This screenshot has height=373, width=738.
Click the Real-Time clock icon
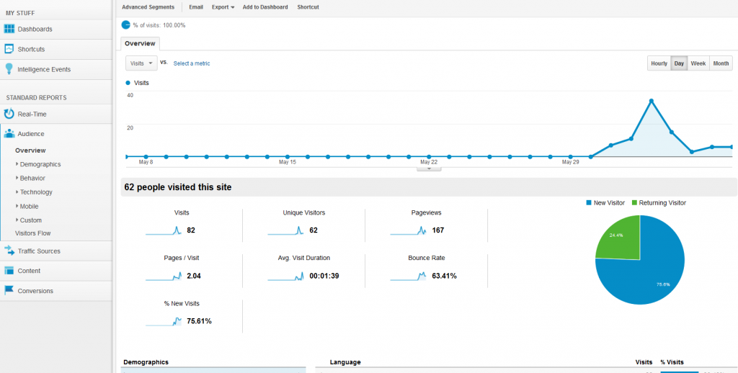pyautogui.click(x=9, y=114)
